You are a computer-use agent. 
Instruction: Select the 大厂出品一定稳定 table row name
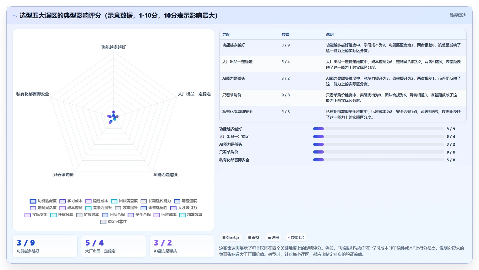click(237, 62)
